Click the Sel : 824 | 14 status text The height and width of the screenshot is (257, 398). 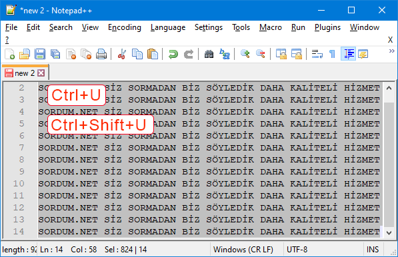click(125, 250)
